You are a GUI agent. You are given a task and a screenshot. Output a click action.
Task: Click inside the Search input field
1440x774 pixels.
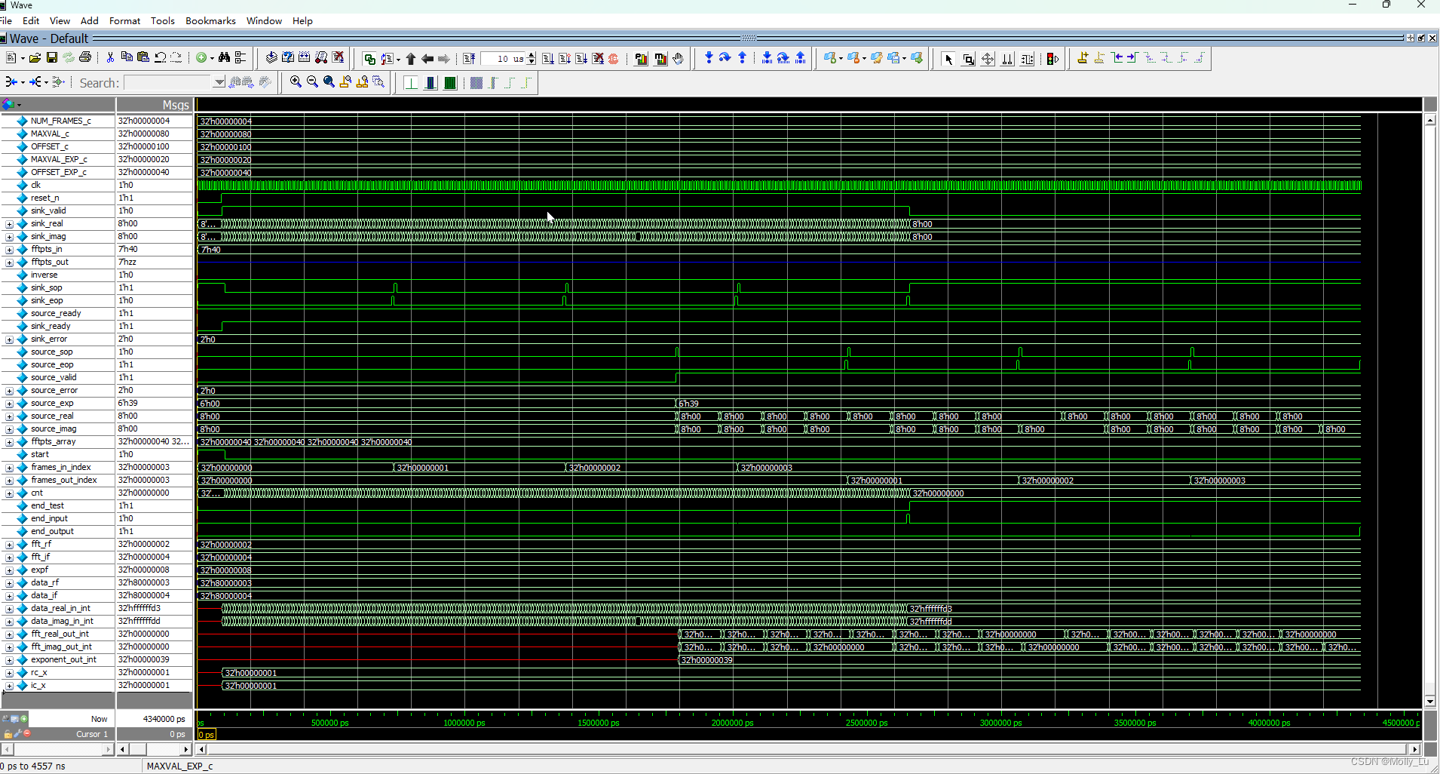coord(166,83)
